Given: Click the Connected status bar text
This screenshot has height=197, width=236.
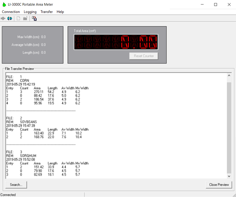Looking at the screenshot, I should 8,195.
